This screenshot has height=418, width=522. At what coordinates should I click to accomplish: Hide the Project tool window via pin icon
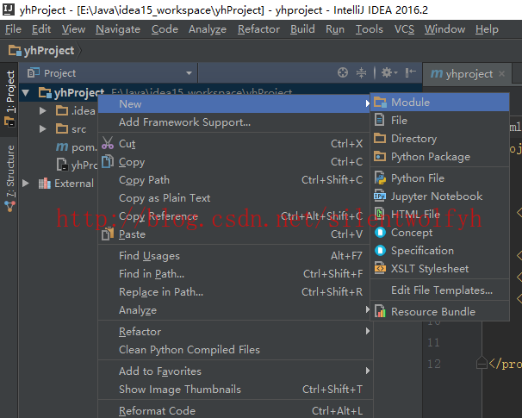[x=411, y=73]
